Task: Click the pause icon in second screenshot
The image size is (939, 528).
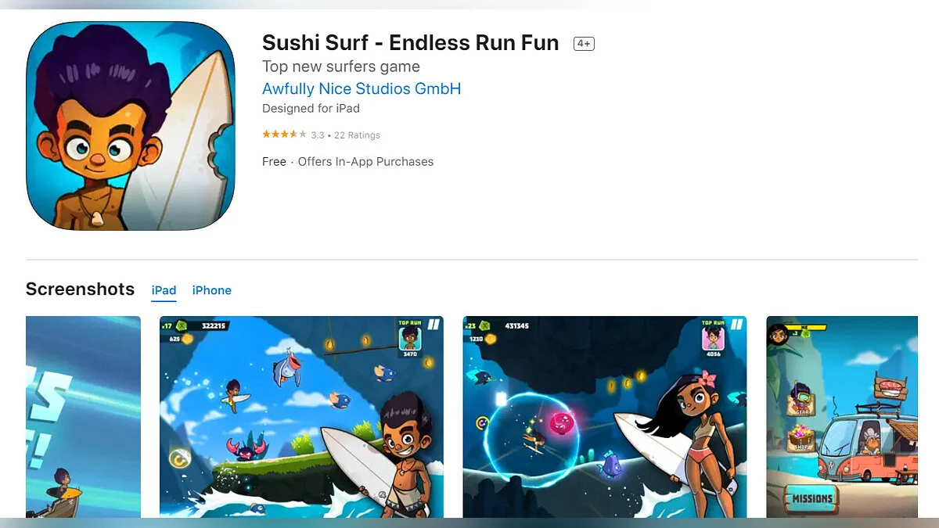Action: pyautogui.click(x=433, y=324)
